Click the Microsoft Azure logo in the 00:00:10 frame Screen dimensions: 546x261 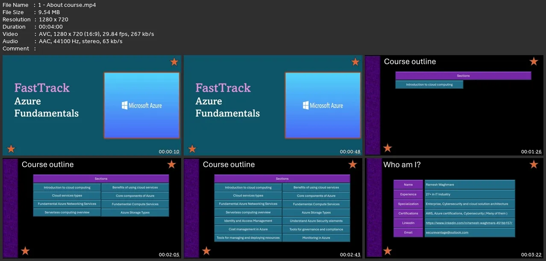(x=142, y=106)
